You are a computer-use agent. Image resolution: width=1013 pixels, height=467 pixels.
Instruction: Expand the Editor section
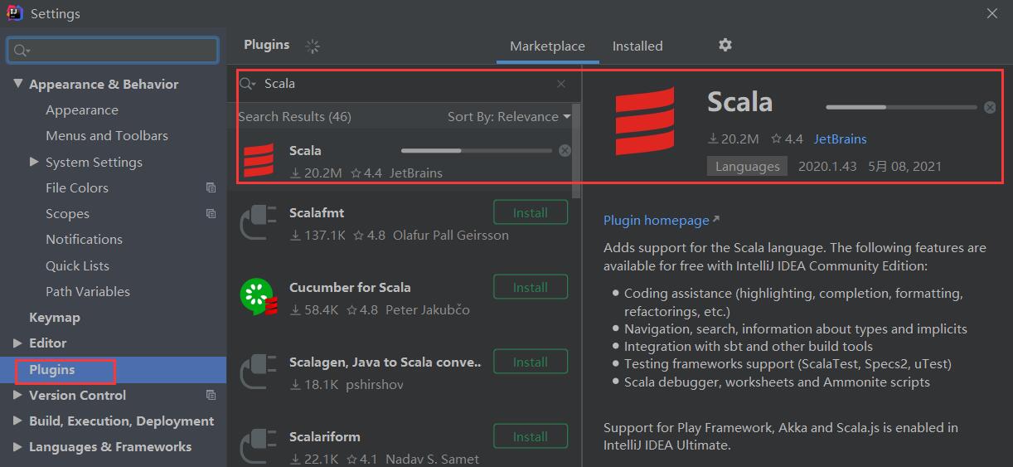coord(18,343)
